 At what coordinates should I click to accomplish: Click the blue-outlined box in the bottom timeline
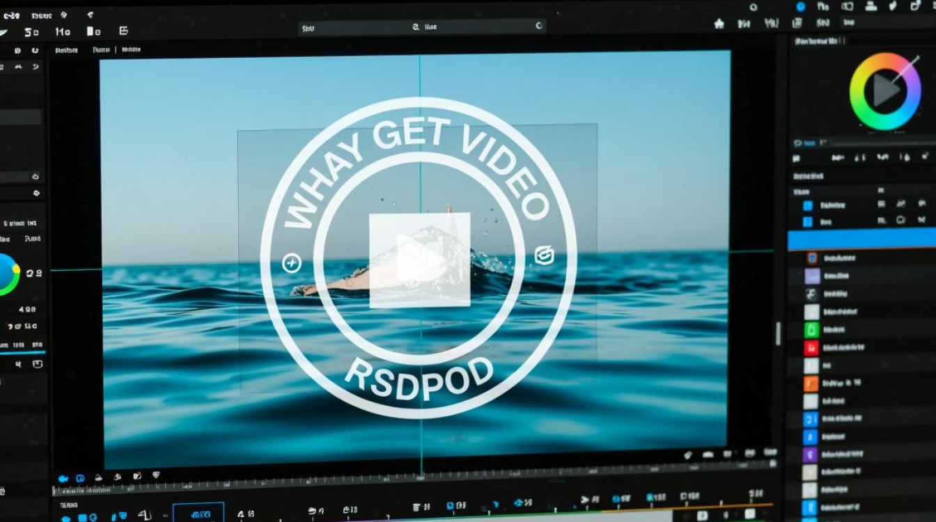[198, 514]
